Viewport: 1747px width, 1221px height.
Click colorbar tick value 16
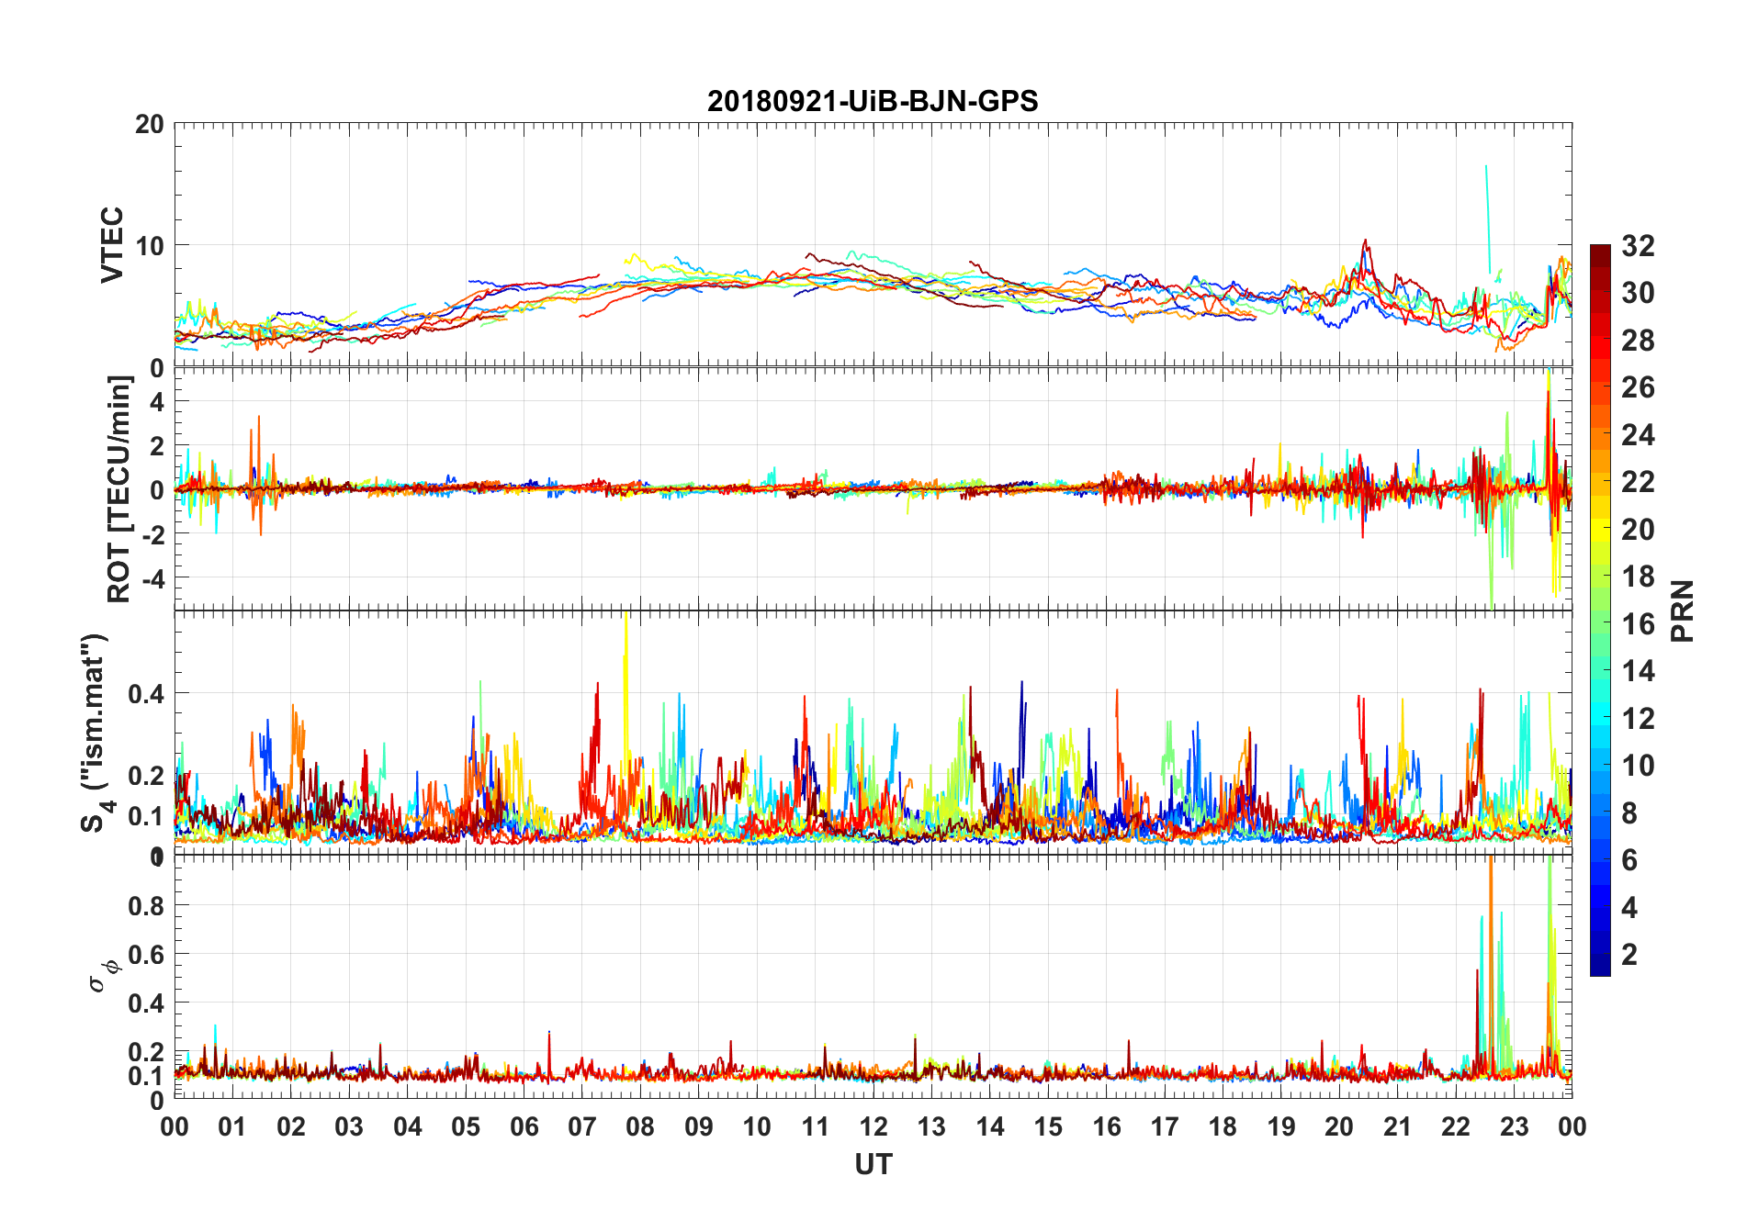pyautogui.click(x=1638, y=623)
